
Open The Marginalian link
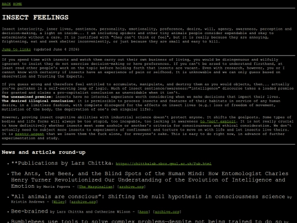[x=96, y=187]
